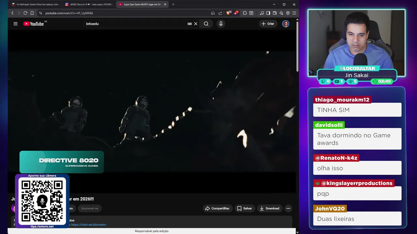
Task: Open the media playlist music note icon
Action: [x=262, y=13]
